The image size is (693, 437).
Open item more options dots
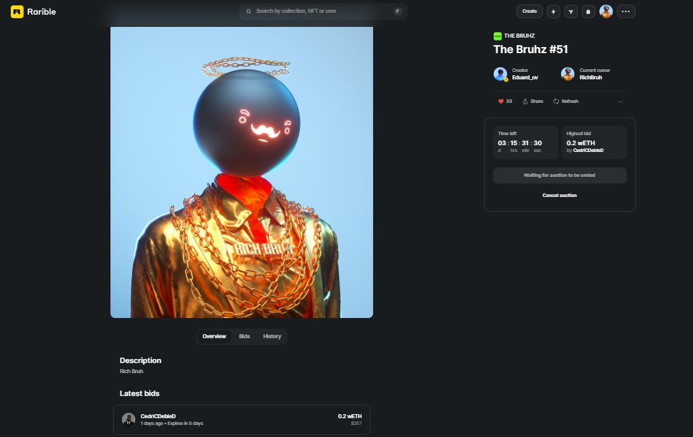pos(620,102)
